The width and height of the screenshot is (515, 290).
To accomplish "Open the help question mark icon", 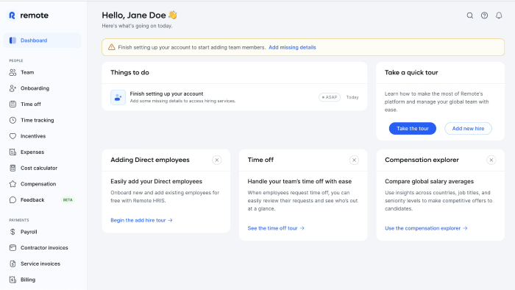I will point(484,15).
